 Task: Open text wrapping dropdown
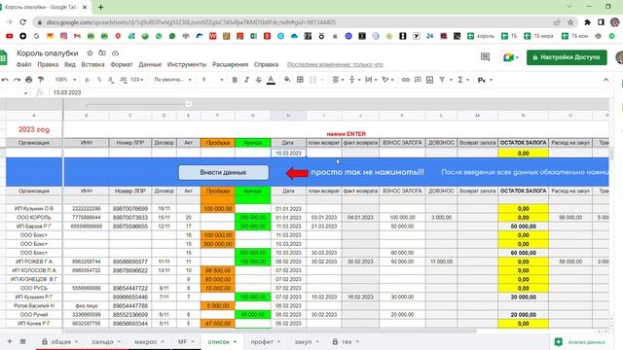click(x=371, y=80)
